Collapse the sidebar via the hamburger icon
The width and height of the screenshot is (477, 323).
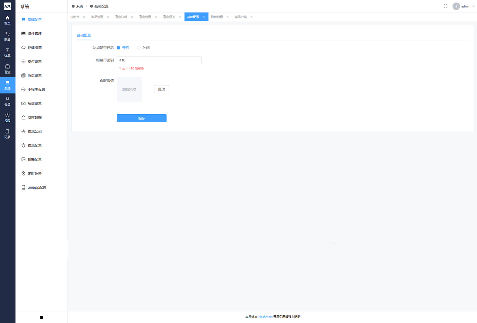41,317
